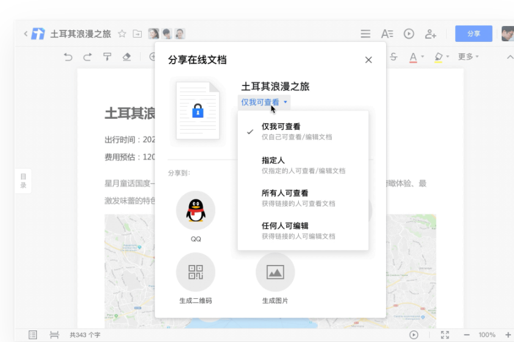Expand the 更多 toolbar dropdown
514x342 pixels.
[468, 57]
